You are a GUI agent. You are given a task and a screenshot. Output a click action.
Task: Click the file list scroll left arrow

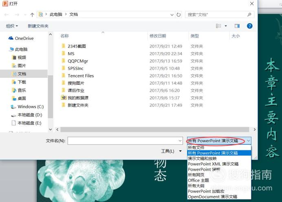pos(57,130)
